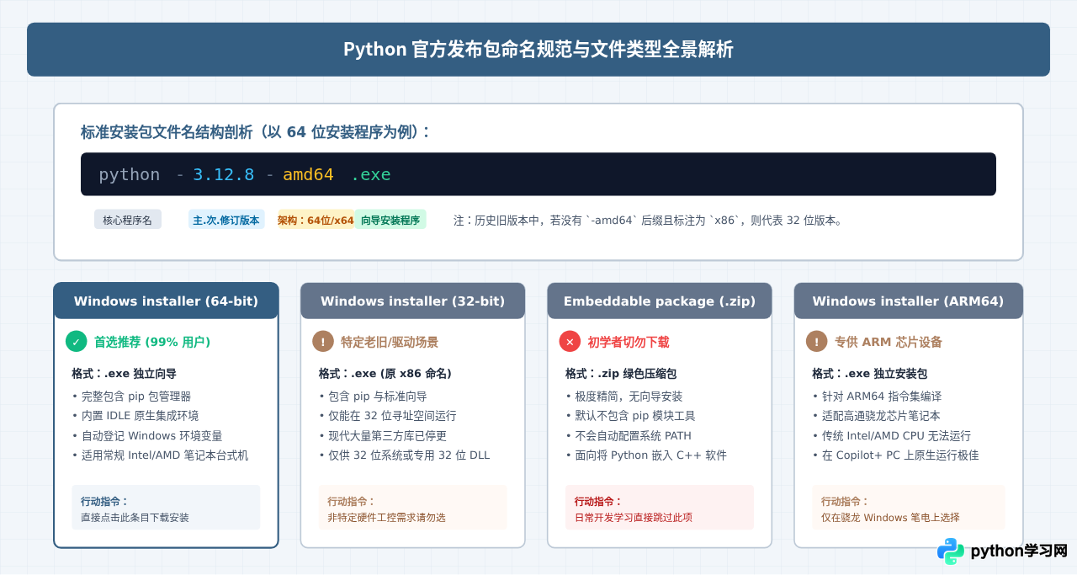Viewport: 1077px width, 575px height.
Task: Click the red X icon beside 初学者切勿下载
Action: [570, 342]
